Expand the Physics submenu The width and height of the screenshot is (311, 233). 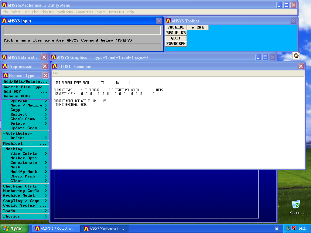[26, 216]
